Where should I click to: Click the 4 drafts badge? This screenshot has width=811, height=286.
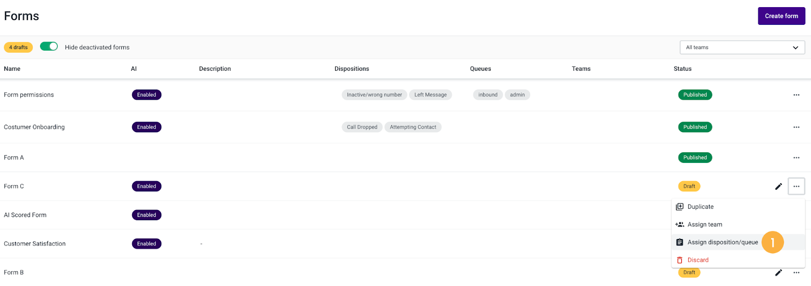tap(18, 47)
